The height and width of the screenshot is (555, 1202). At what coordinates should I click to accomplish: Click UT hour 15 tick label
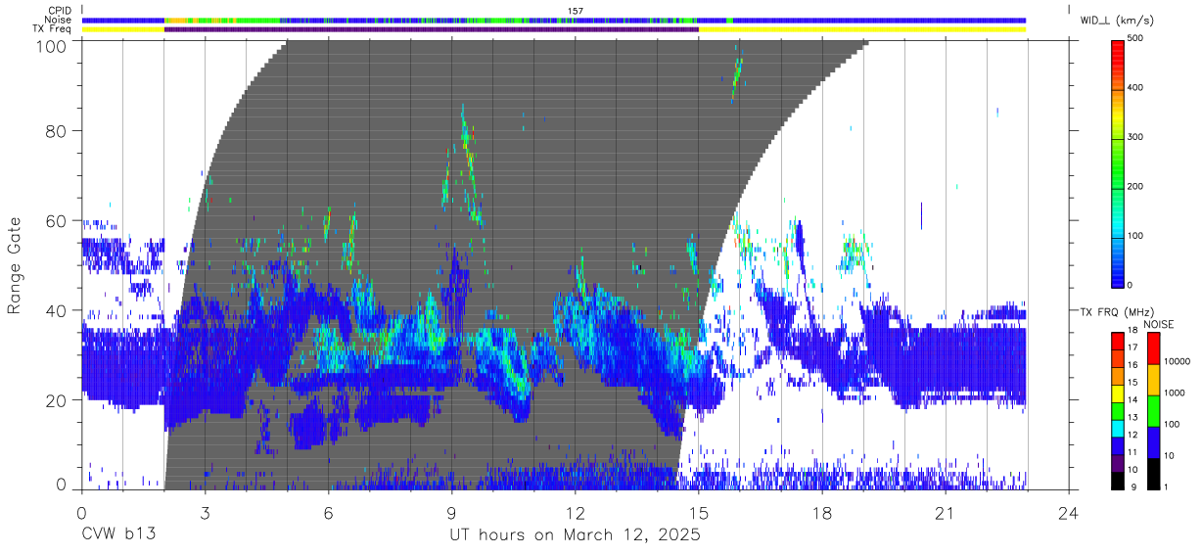(699, 513)
